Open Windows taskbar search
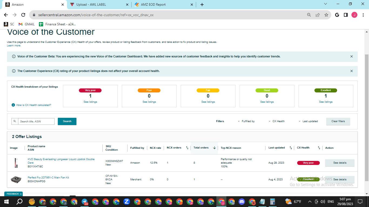This screenshot has height=207, width=369. (19, 202)
